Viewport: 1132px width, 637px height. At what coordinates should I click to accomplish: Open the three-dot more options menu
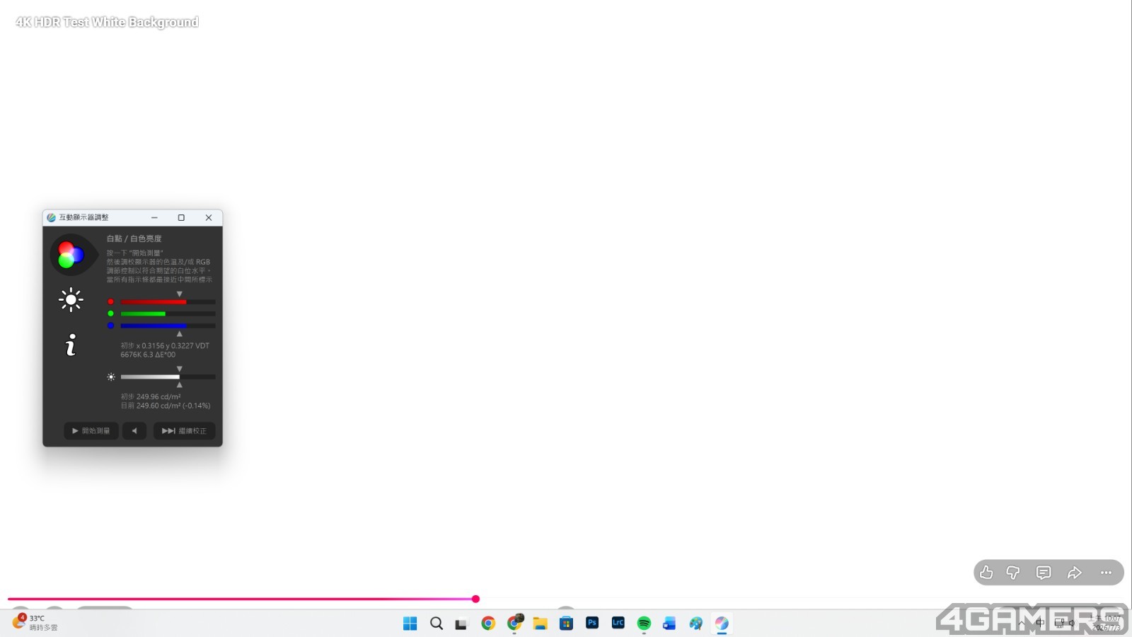tap(1106, 573)
